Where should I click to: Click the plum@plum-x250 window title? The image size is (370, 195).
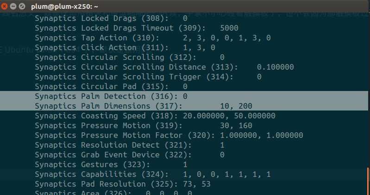point(64,6)
